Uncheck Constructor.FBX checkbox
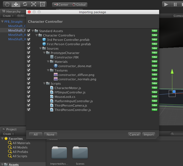 point(29,57)
